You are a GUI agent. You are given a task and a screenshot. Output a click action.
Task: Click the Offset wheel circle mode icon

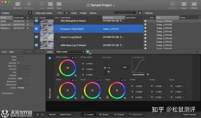(73, 80)
